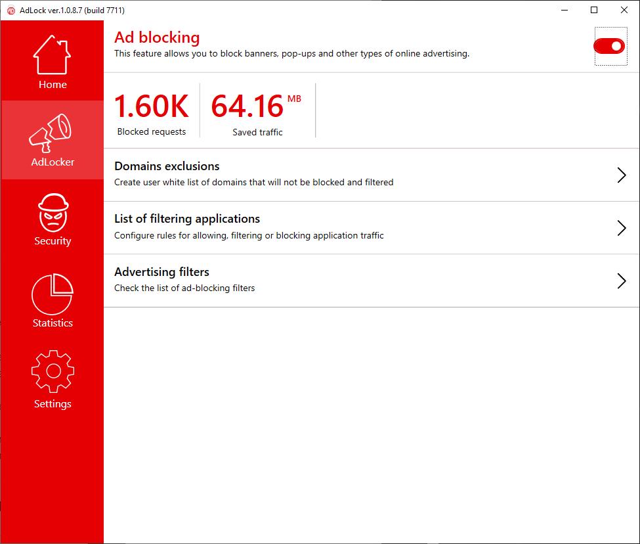
Task: Click the chevron next to List of filtering applications
Action: pos(621,228)
